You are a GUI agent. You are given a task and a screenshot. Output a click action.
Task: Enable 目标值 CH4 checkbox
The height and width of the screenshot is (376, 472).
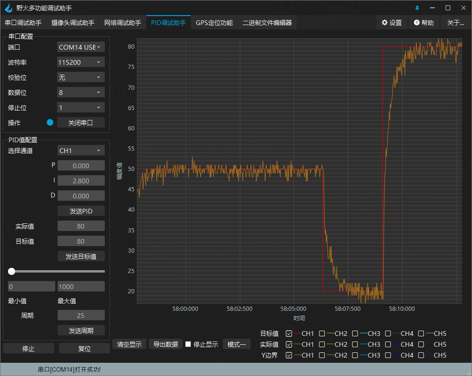click(388, 333)
